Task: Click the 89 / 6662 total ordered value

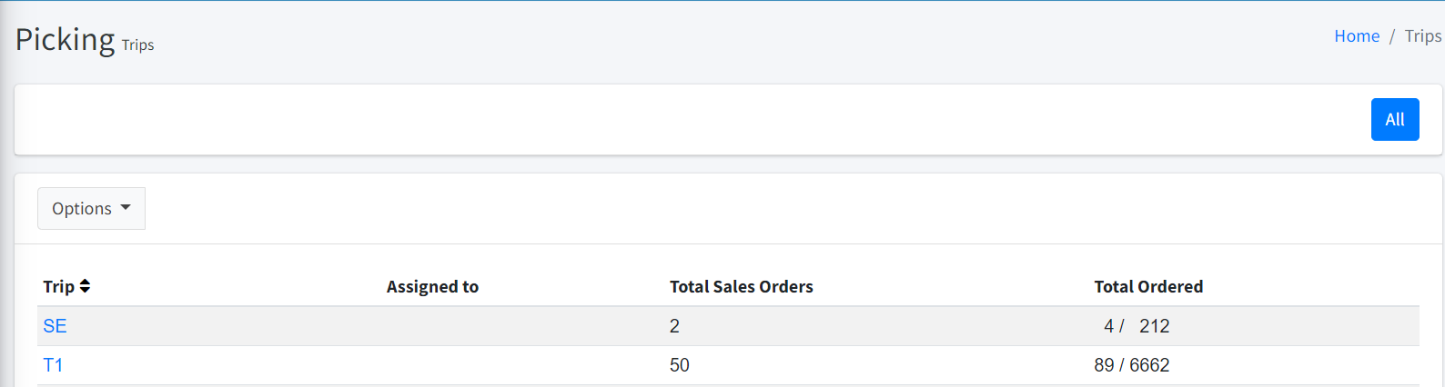Action: [1131, 365]
